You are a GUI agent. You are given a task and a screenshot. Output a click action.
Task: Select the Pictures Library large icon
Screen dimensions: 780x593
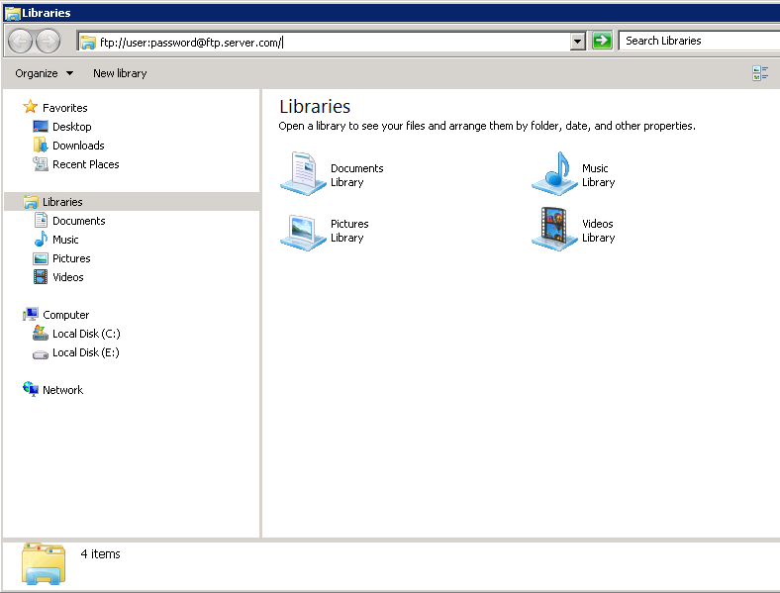point(303,232)
